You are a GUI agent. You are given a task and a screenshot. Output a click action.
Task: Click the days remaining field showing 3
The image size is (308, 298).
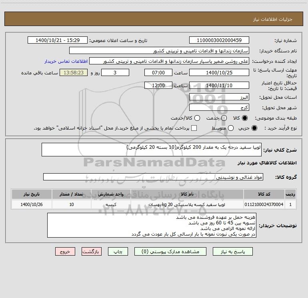(x=115, y=72)
